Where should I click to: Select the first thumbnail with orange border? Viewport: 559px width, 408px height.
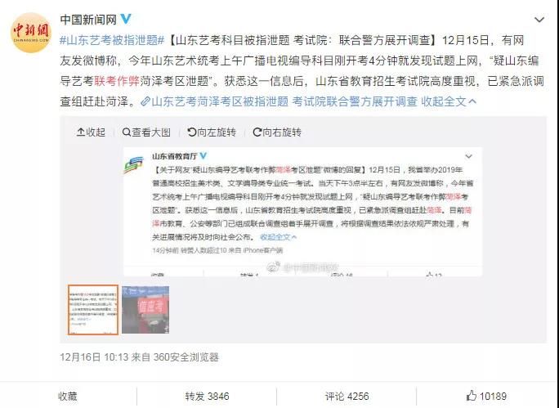(93, 310)
